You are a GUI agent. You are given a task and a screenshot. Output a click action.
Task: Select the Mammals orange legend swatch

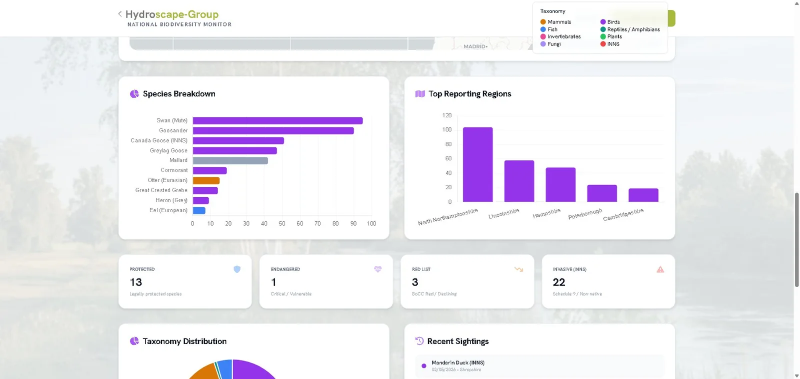543,22
